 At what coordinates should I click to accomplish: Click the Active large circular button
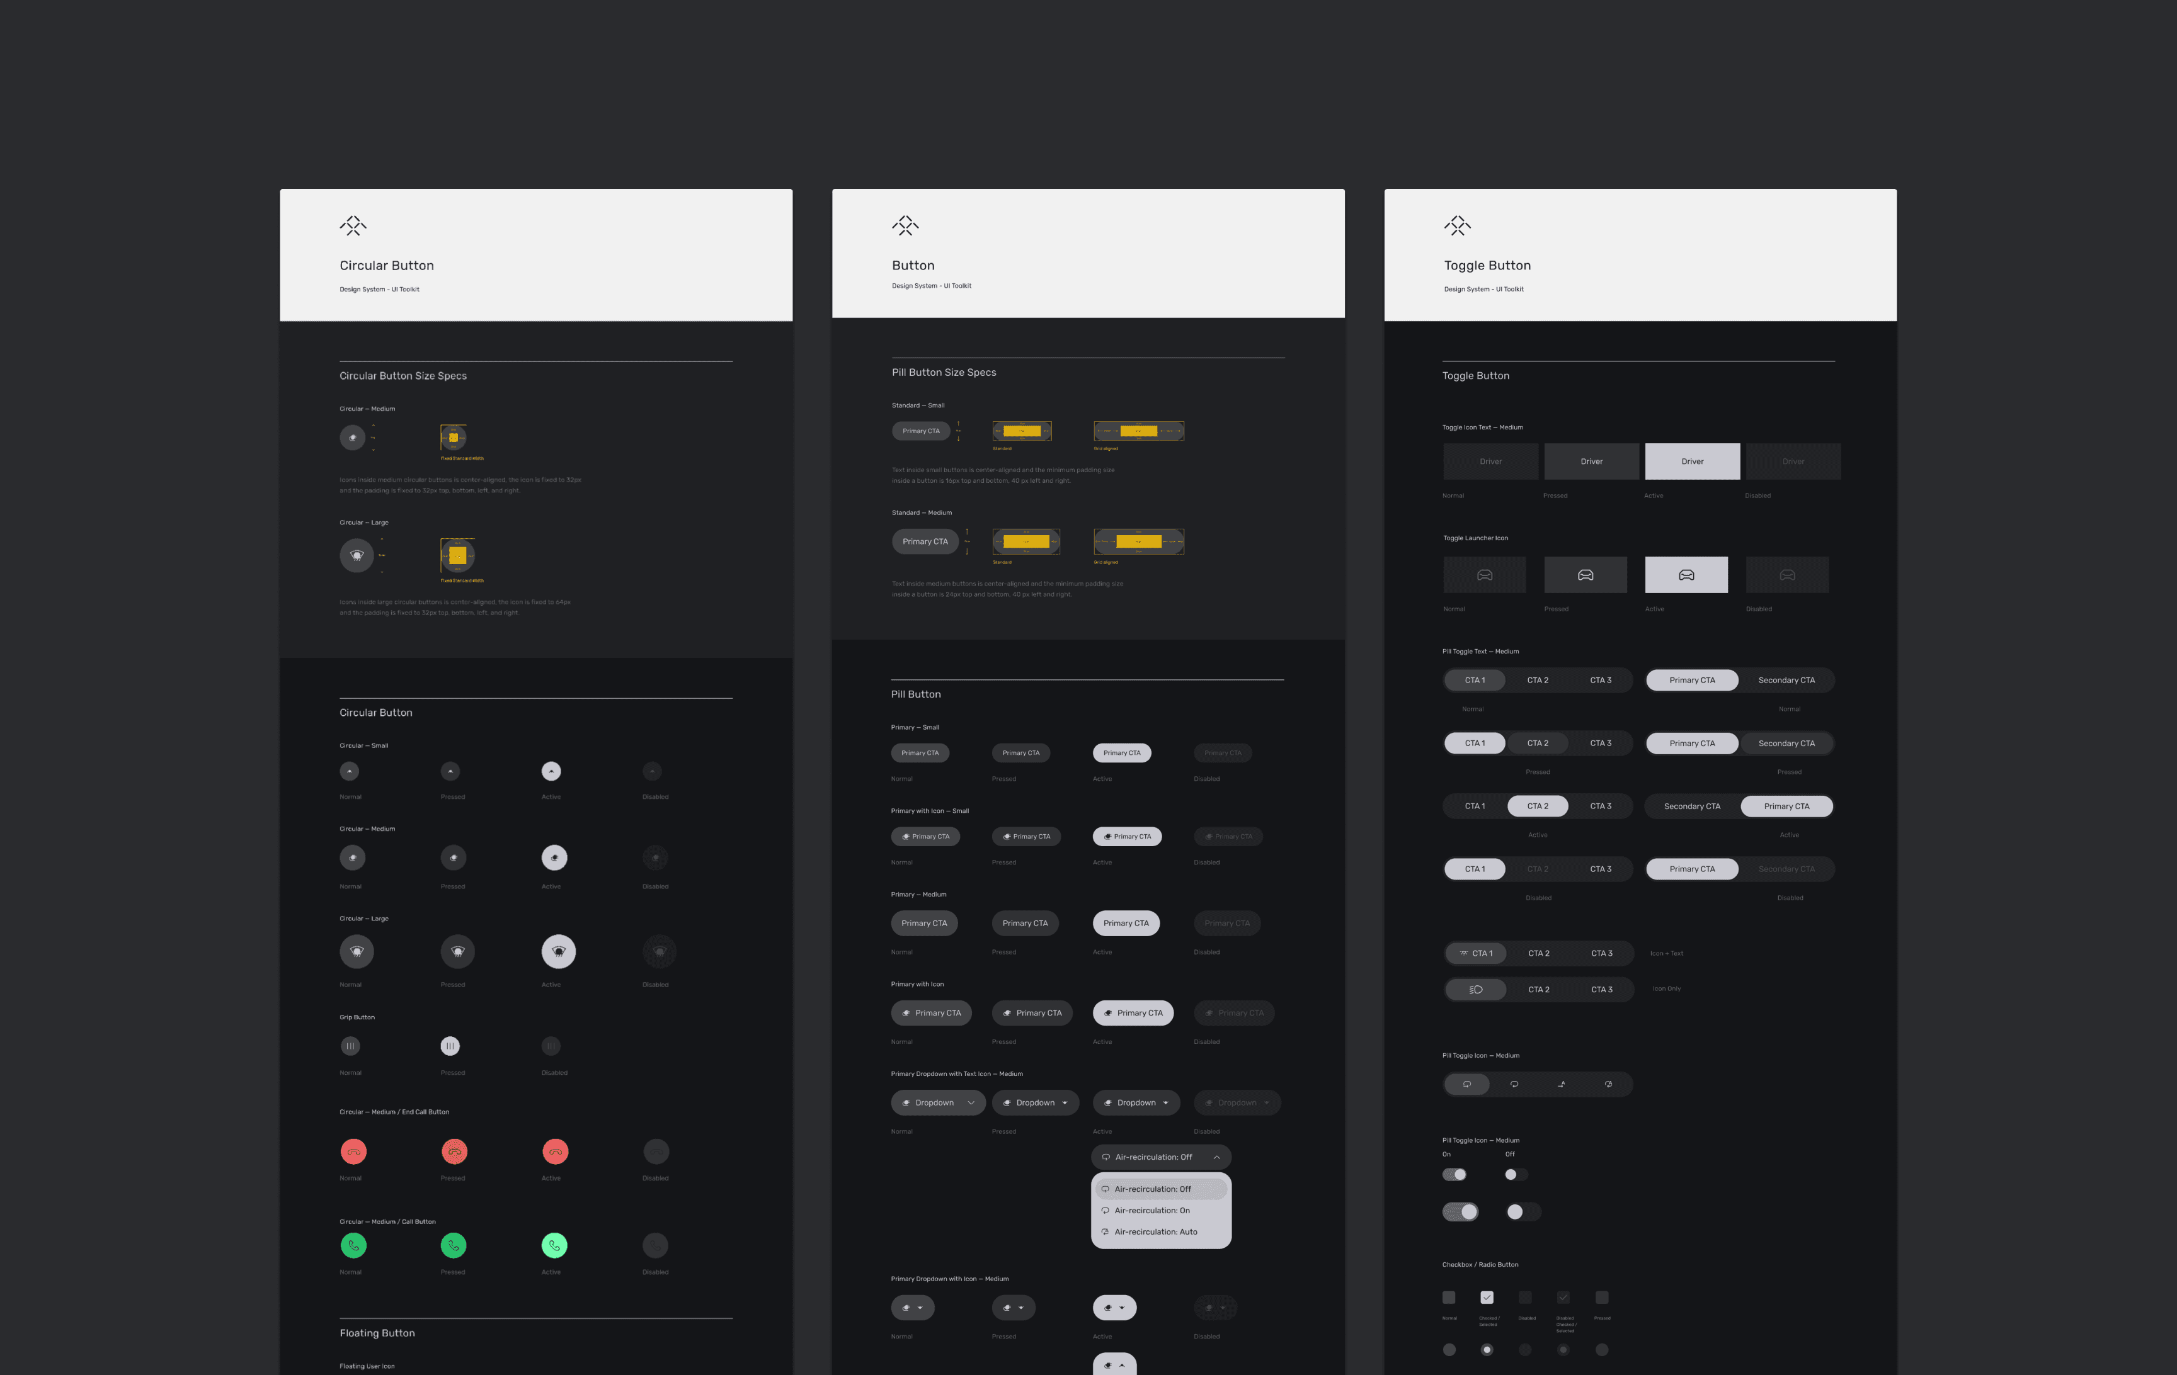(x=558, y=951)
